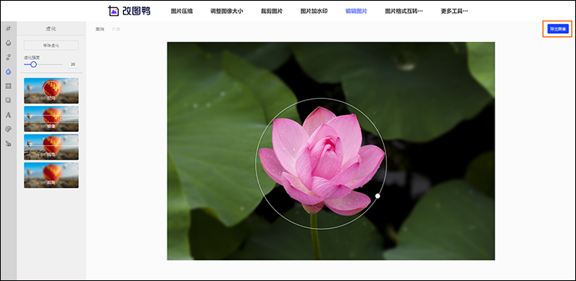The image size is (576, 281).
Task: Open the adjust tool below crop icon
Action: tap(8, 43)
